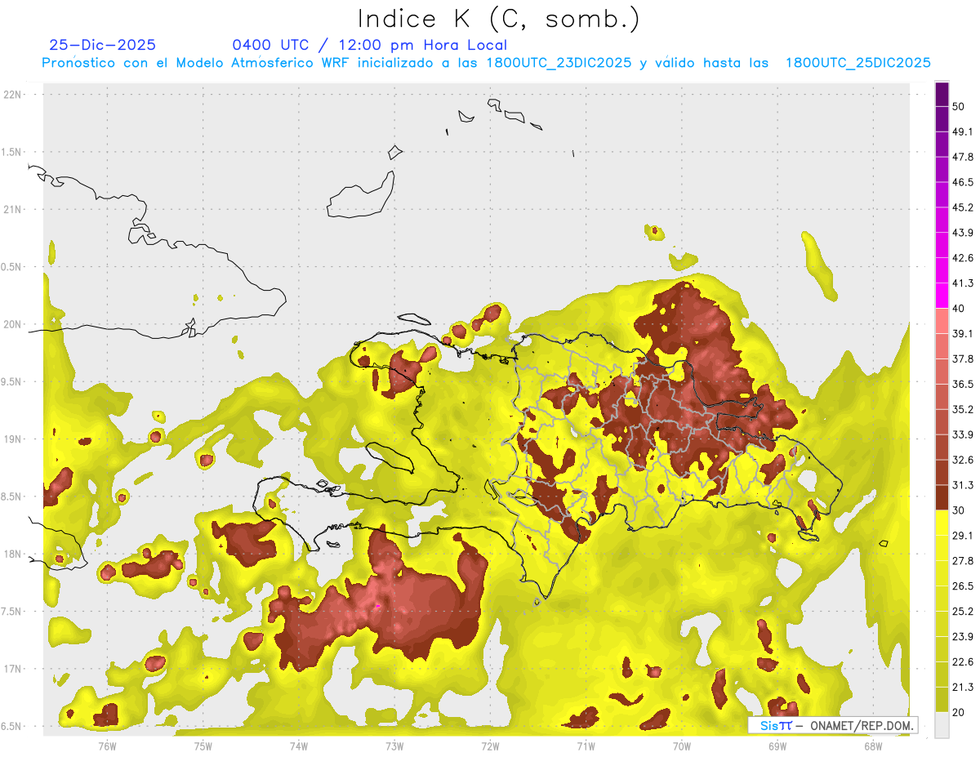This screenshot has width=980, height=757.
Task: Click the "73W" longitude label
Action: pyautogui.click(x=394, y=746)
